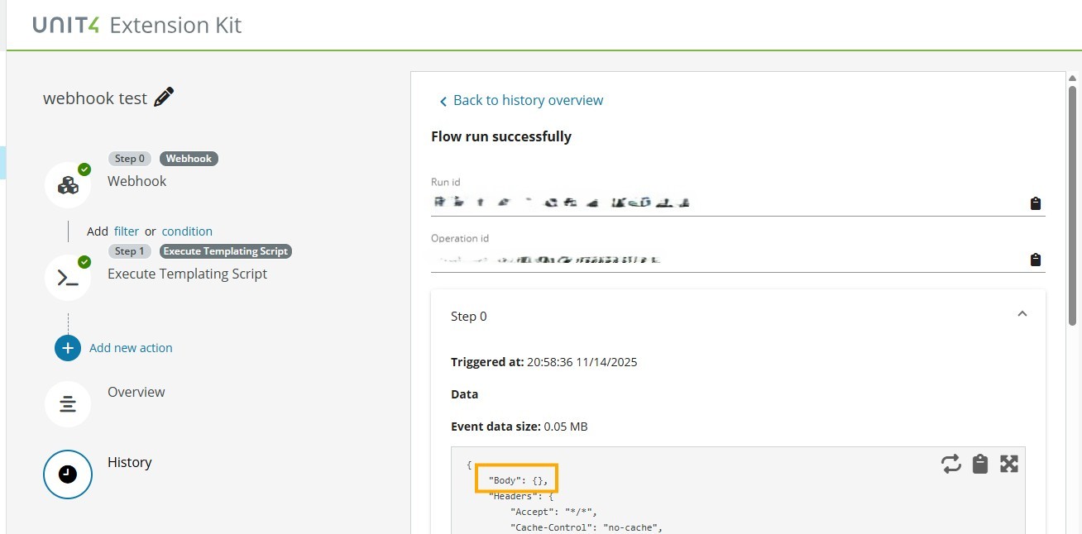
Task: Click the History clock icon
Action: coord(68,474)
